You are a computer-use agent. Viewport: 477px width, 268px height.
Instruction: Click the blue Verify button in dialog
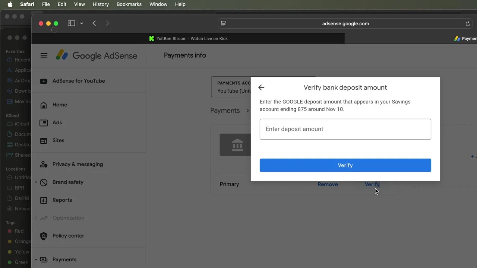pos(345,165)
